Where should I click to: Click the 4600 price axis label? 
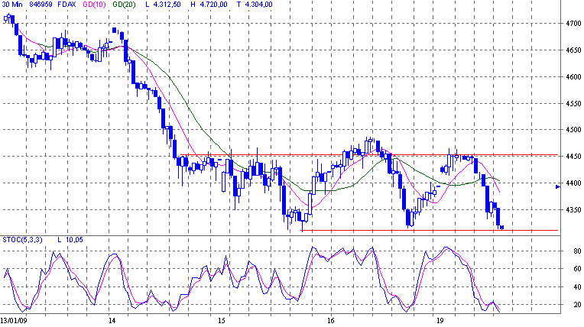click(x=573, y=76)
